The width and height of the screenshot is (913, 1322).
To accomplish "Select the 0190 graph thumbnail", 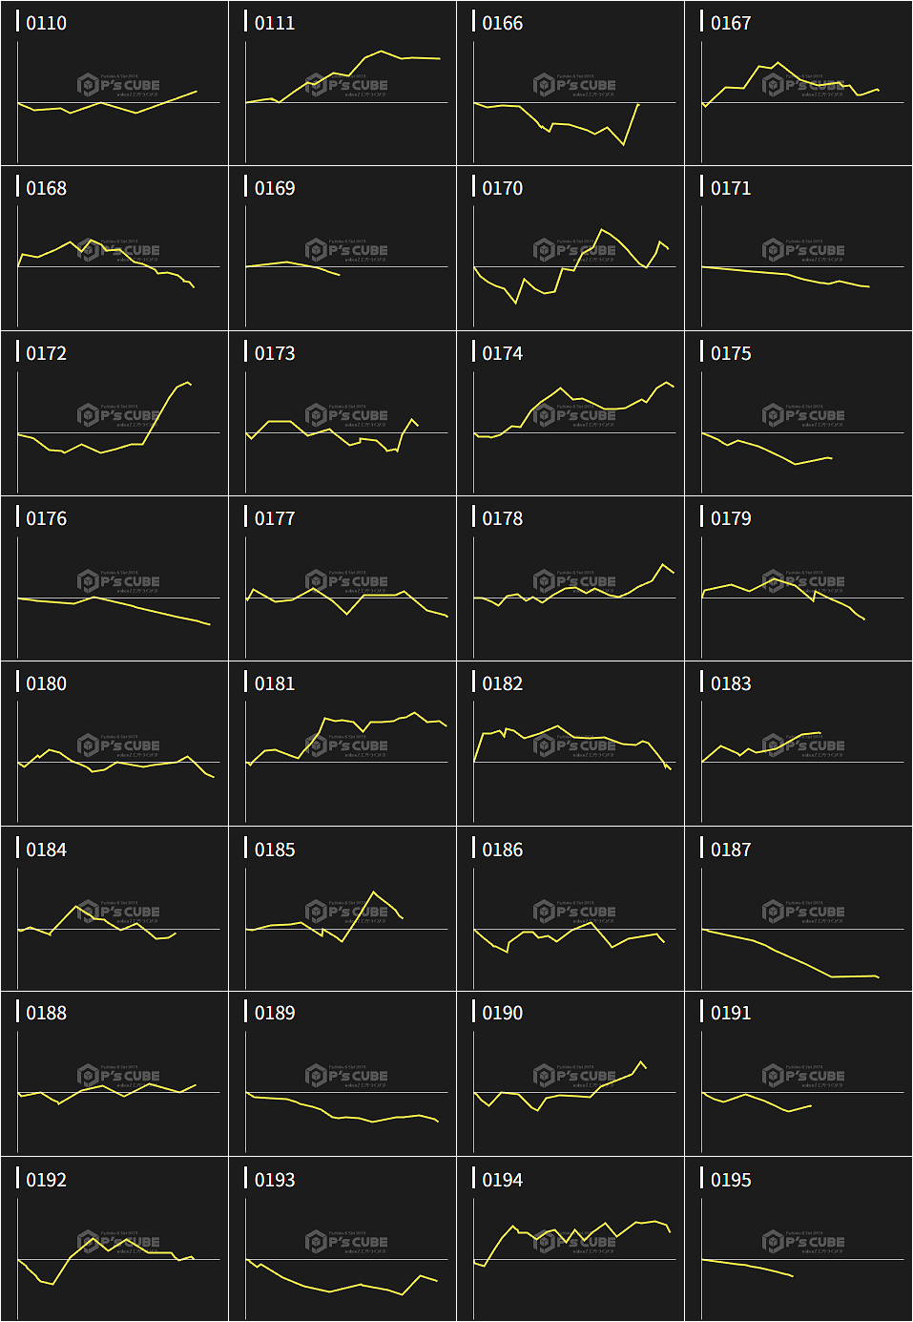I will point(571,1086).
